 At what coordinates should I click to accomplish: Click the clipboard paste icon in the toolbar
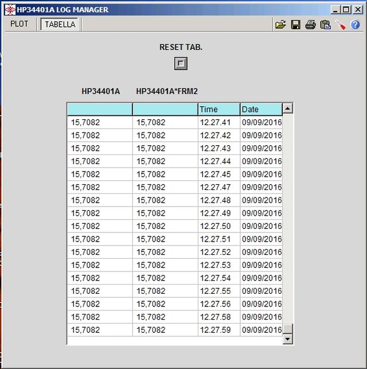pos(325,25)
